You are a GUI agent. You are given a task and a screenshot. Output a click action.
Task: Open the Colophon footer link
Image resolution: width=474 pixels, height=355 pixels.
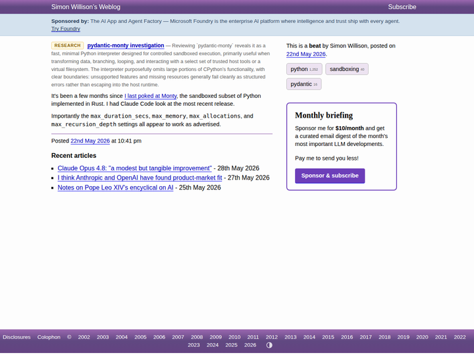point(49,337)
